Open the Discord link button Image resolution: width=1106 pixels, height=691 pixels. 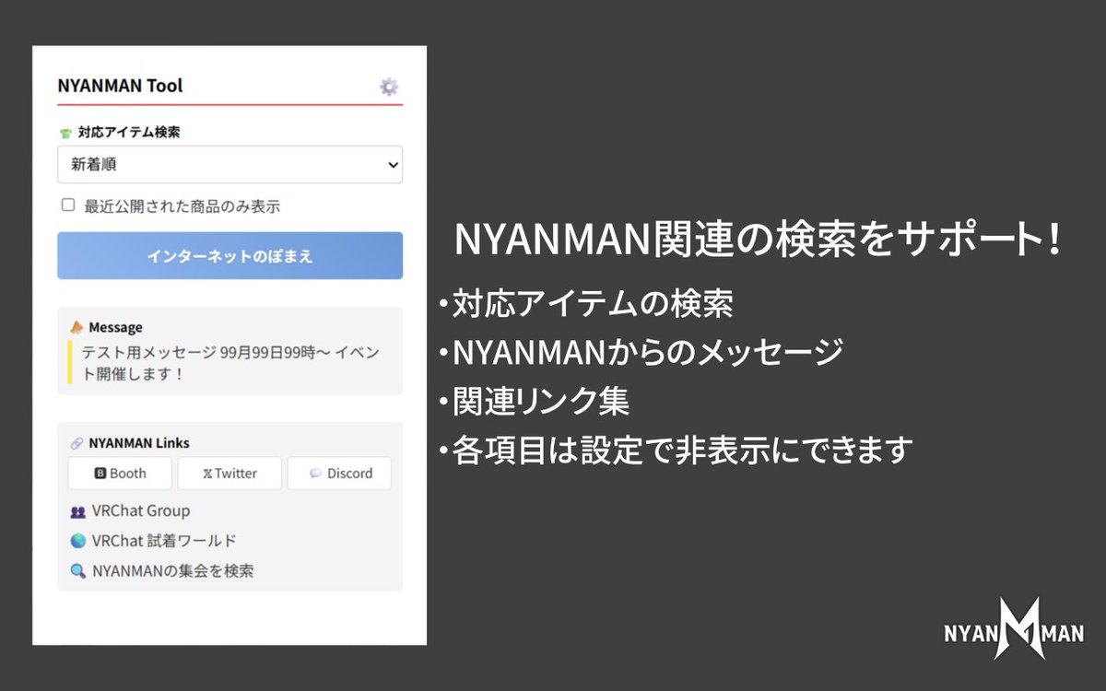pos(339,474)
